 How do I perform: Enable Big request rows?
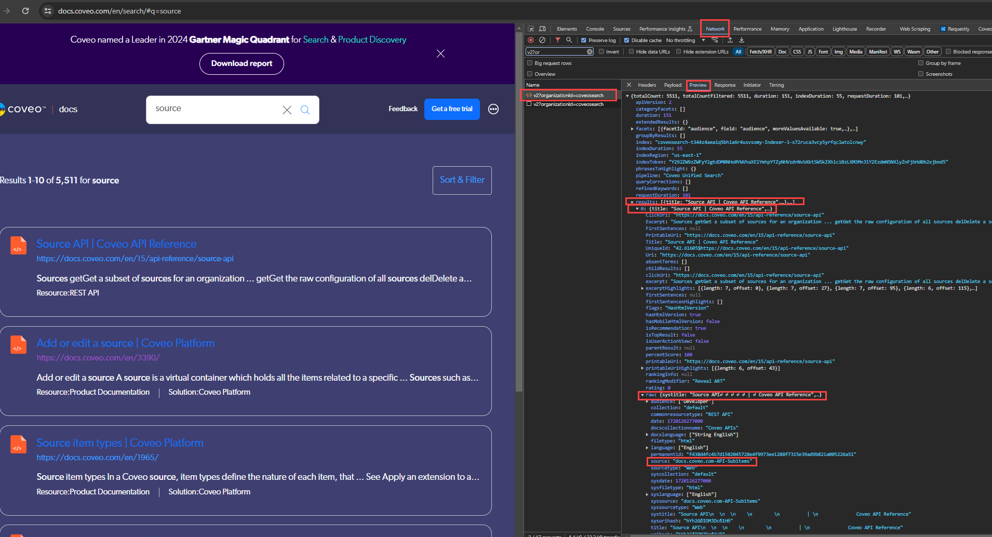tap(530, 63)
